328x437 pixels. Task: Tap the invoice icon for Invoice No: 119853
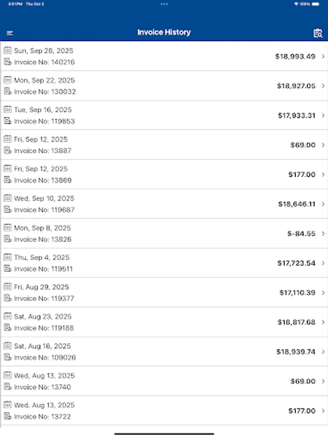[x=7, y=121]
